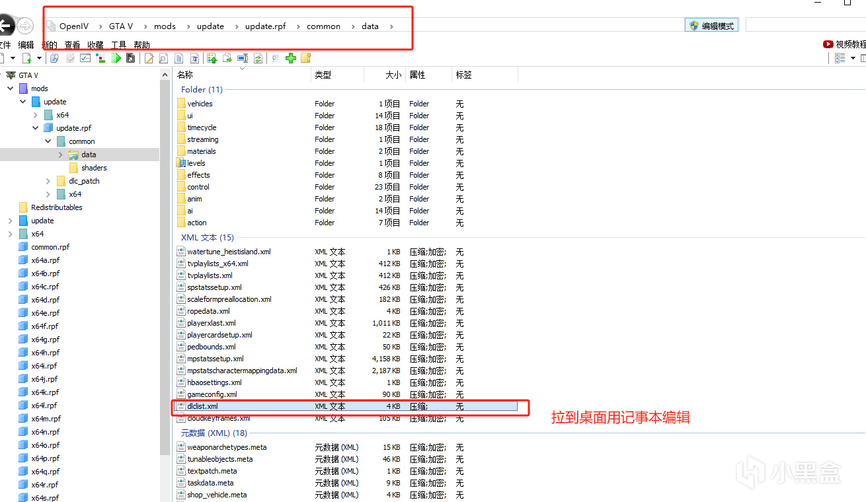Screen dimensions: 866x502
Task: Click the magnifier document search toolbar icon
Action: (163, 58)
